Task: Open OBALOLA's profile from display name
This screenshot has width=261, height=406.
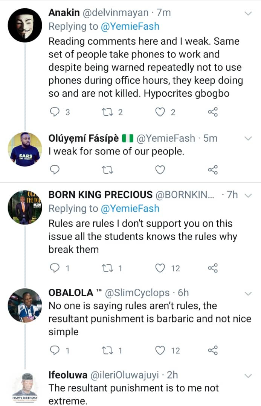Action: (70, 292)
